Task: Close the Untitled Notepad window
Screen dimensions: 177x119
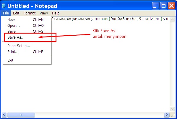Action: point(171,6)
